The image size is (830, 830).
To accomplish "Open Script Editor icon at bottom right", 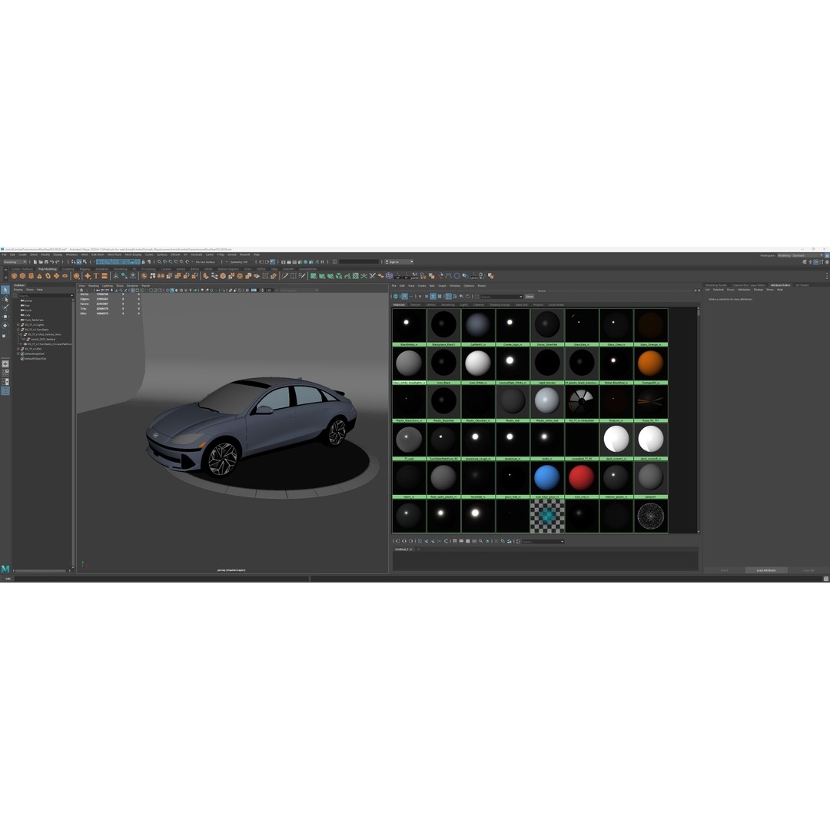I will tap(825, 579).
